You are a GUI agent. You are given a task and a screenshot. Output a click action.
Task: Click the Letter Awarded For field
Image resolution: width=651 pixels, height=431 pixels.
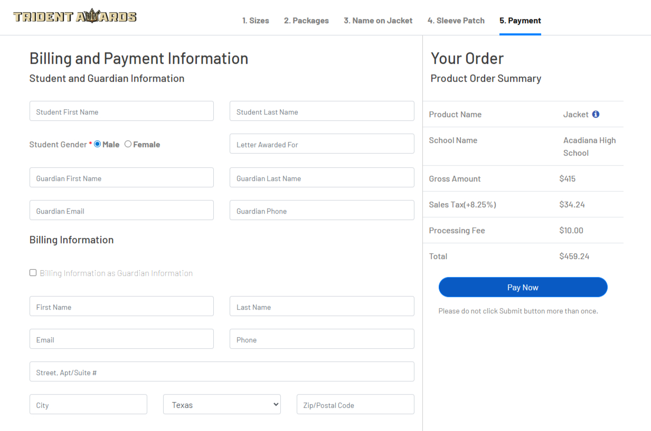[x=322, y=144]
